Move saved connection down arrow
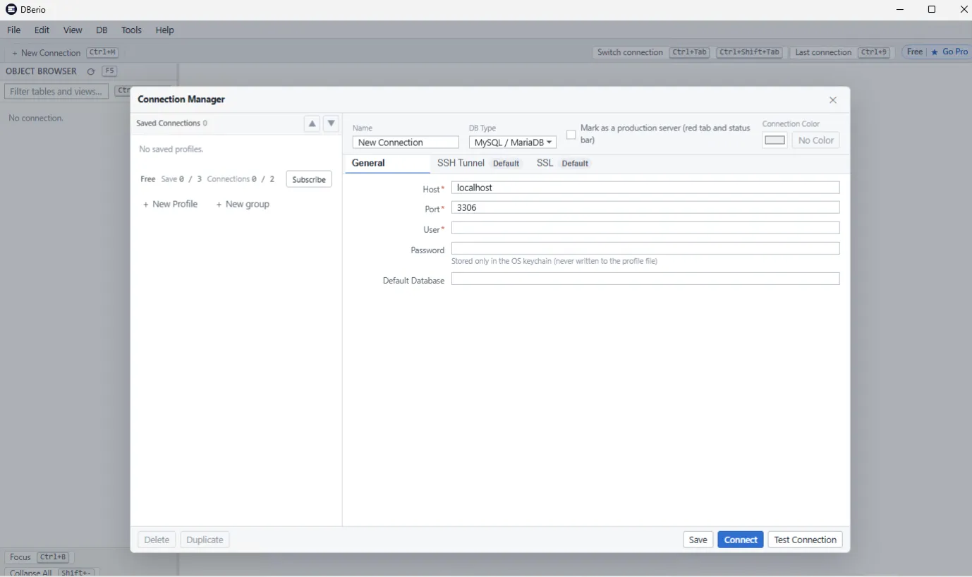This screenshot has height=577, width=972. coord(331,123)
